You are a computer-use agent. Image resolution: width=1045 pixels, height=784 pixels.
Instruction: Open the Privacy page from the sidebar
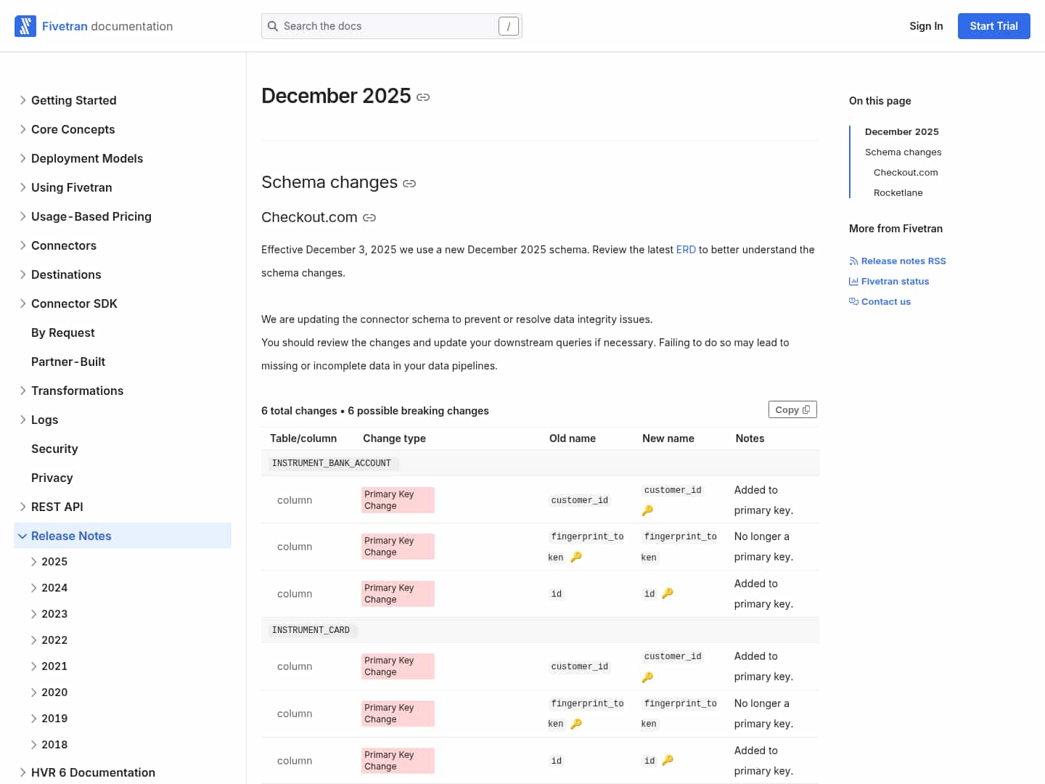(52, 478)
